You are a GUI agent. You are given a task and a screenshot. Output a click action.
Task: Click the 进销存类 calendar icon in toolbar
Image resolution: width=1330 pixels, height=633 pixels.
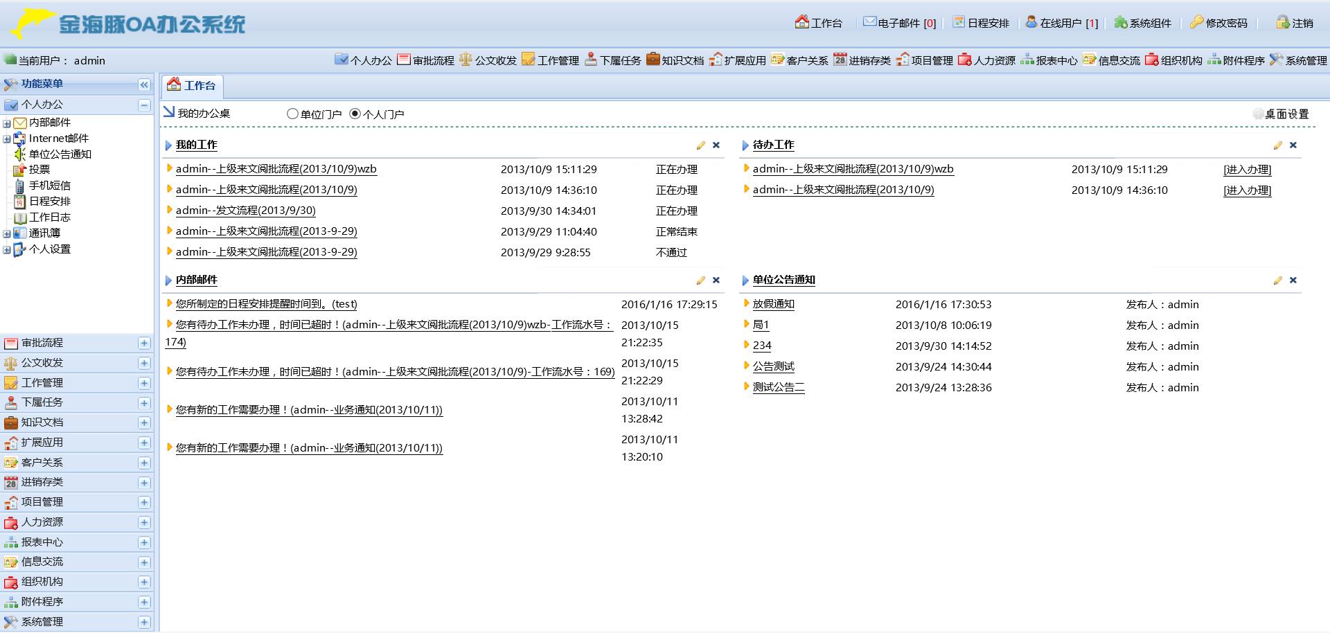(x=840, y=60)
